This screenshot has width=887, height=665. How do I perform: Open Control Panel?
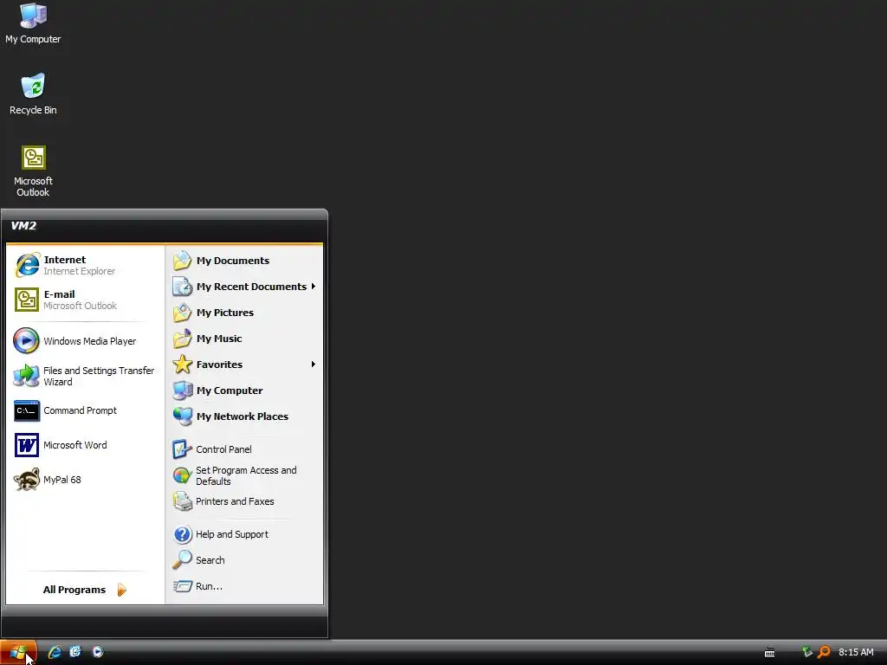click(244, 449)
